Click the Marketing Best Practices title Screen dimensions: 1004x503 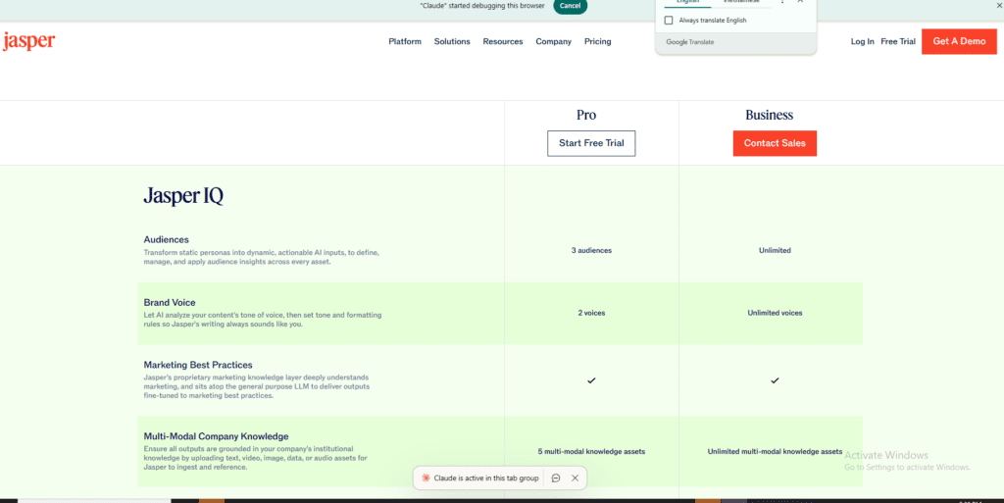coord(198,365)
